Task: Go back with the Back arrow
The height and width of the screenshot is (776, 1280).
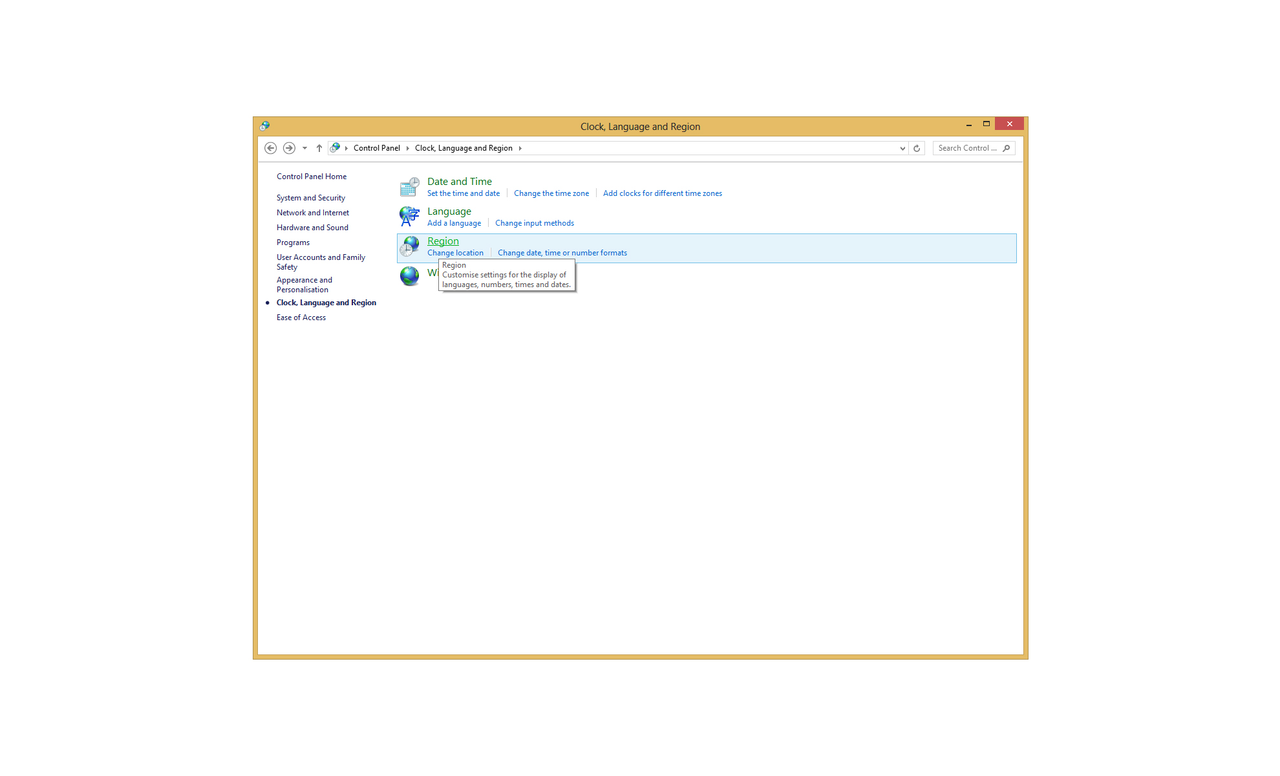Action: (x=271, y=148)
